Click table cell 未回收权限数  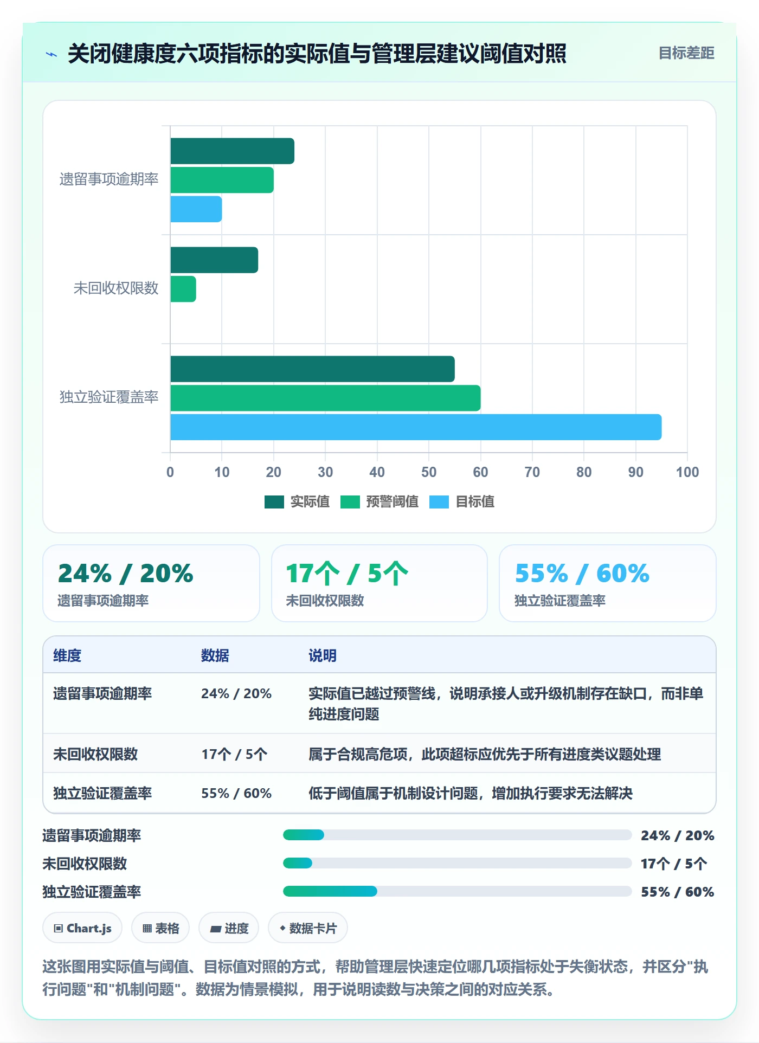pos(95,754)
